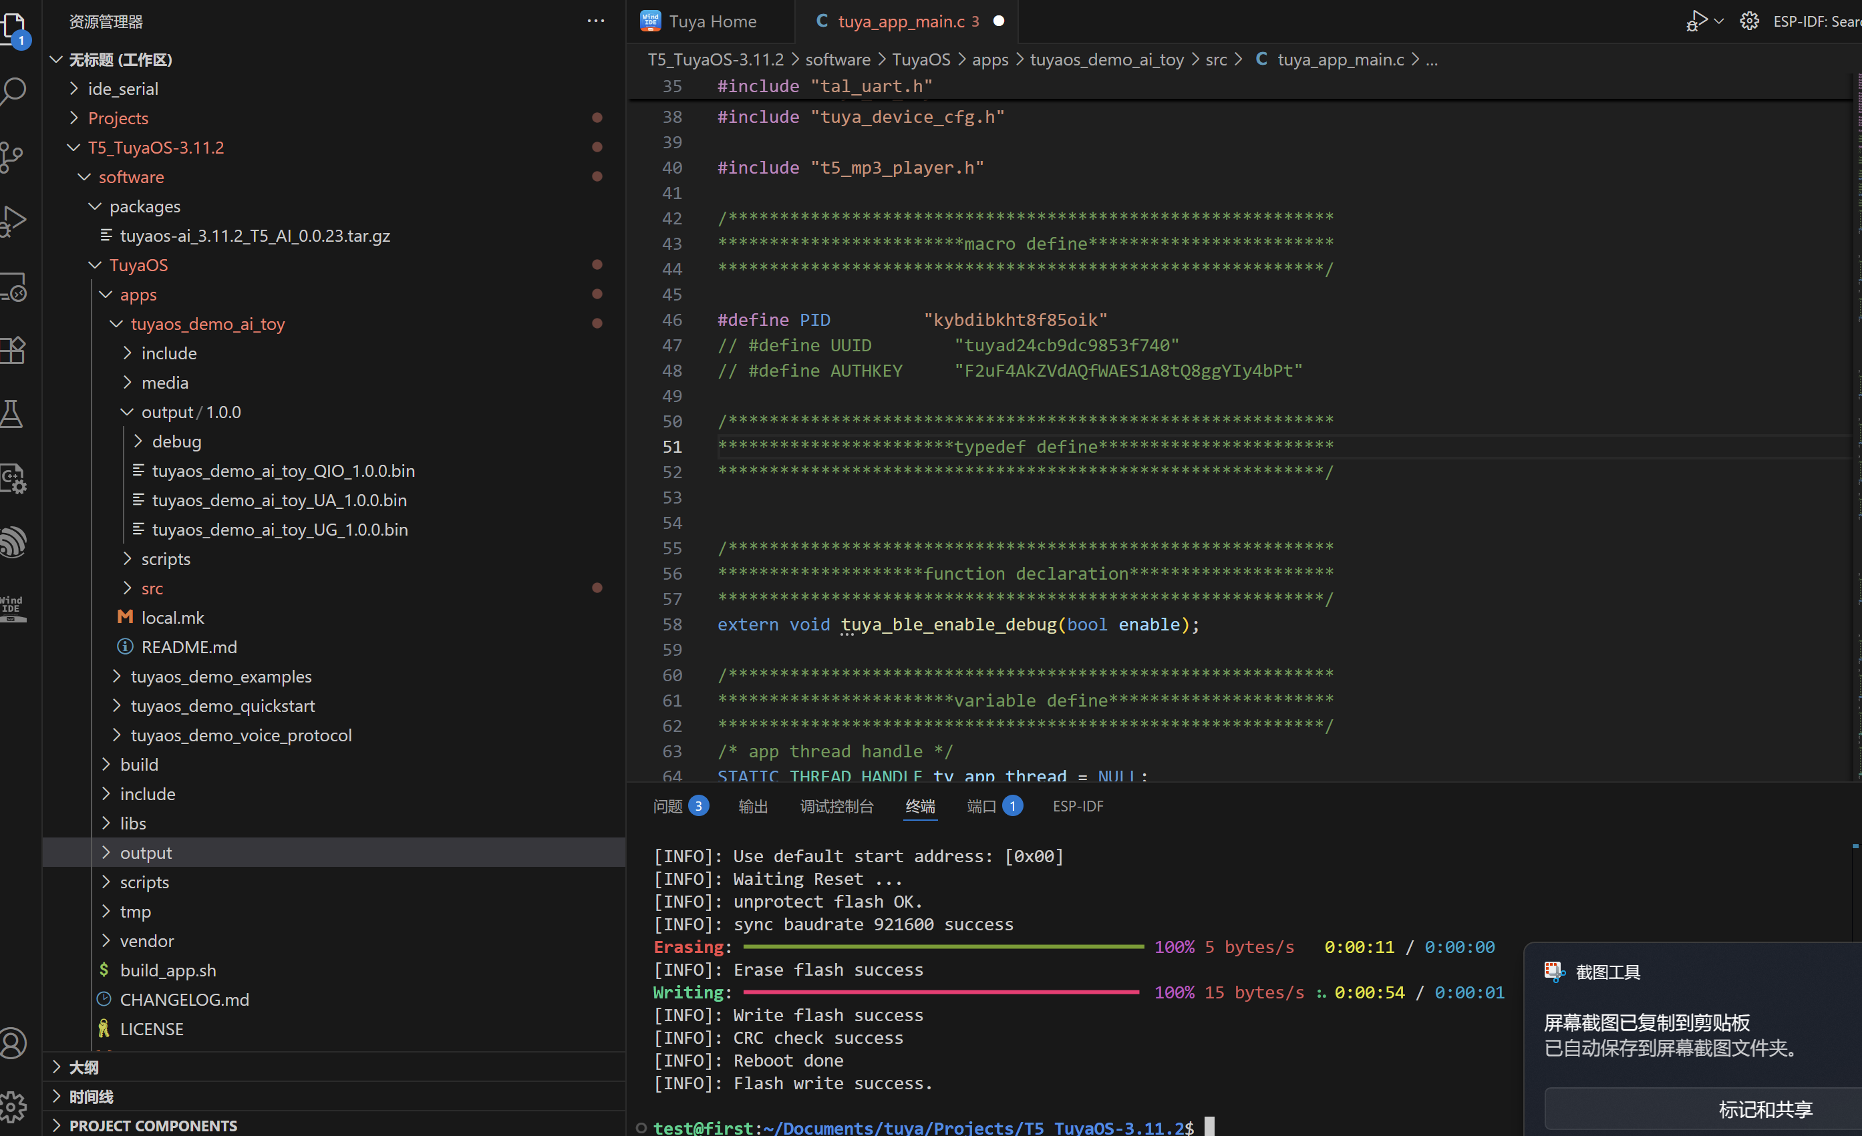
Task: Open Accounts icon in activity bar
Action: 13,1043
